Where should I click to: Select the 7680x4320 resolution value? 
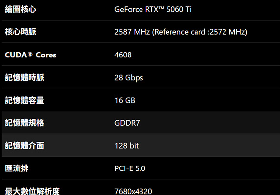click(x=133, y=192)
